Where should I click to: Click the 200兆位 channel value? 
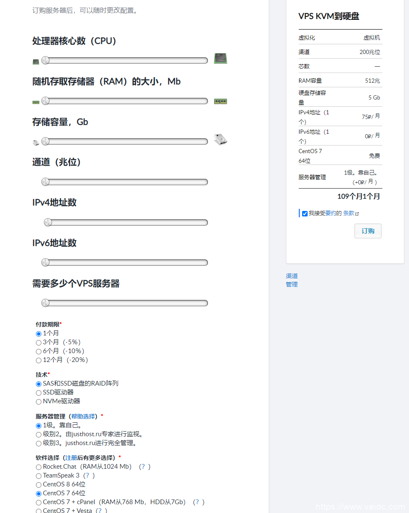click(x=370, y=52)
